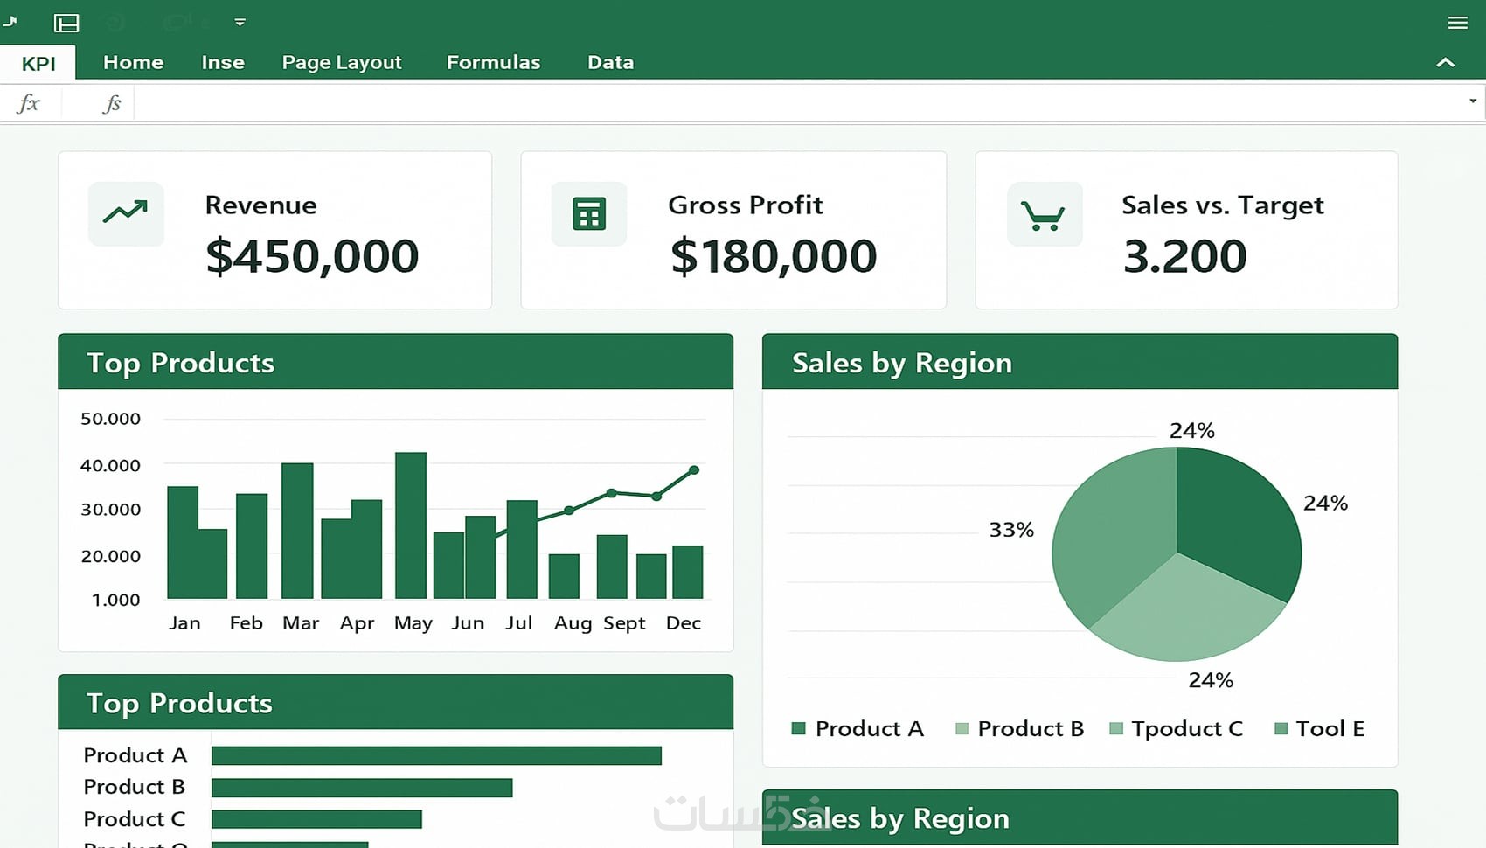1486x848 pixels.
Task: Select the Gross Profit card title
Action: [x=746, y=205]
